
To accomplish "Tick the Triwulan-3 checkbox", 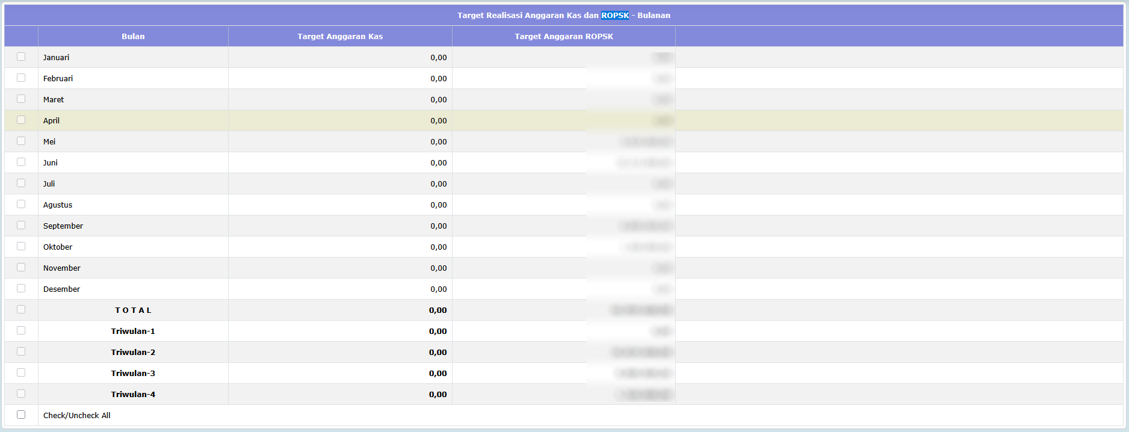I will (x=21, y=372).
